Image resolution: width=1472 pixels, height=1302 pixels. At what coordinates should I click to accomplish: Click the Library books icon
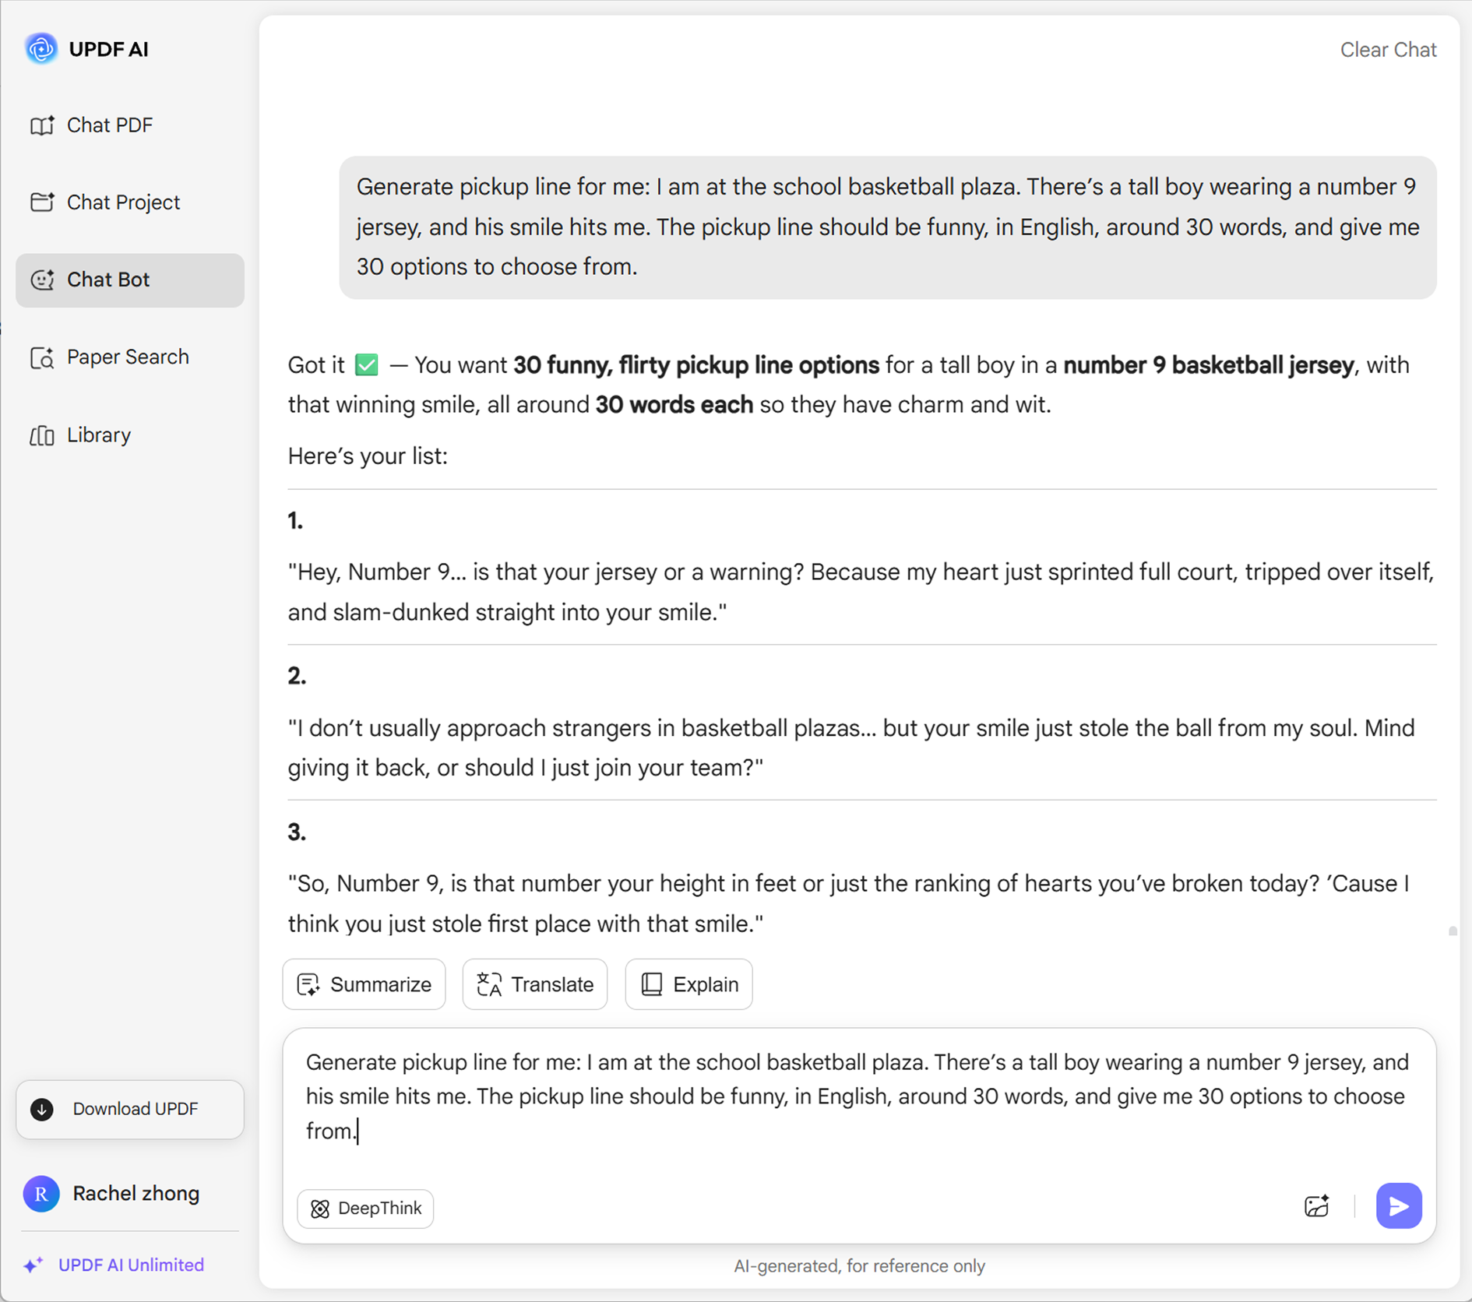(42, 435)
